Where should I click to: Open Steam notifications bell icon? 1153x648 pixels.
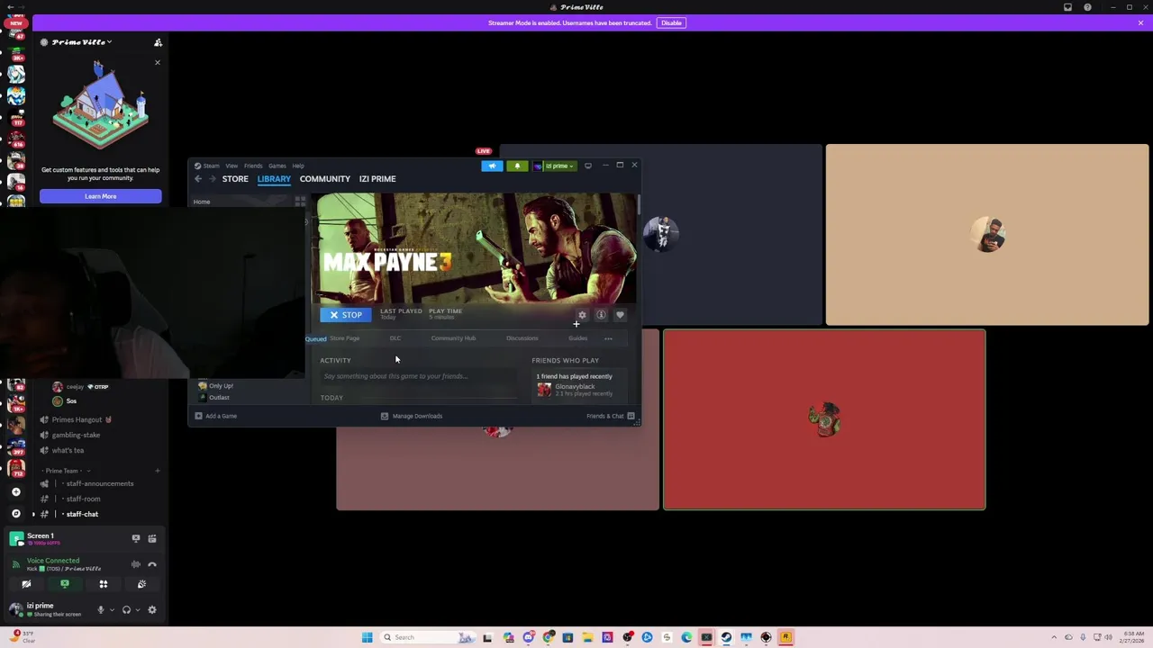pyautogui.click(x=517, y=166)
